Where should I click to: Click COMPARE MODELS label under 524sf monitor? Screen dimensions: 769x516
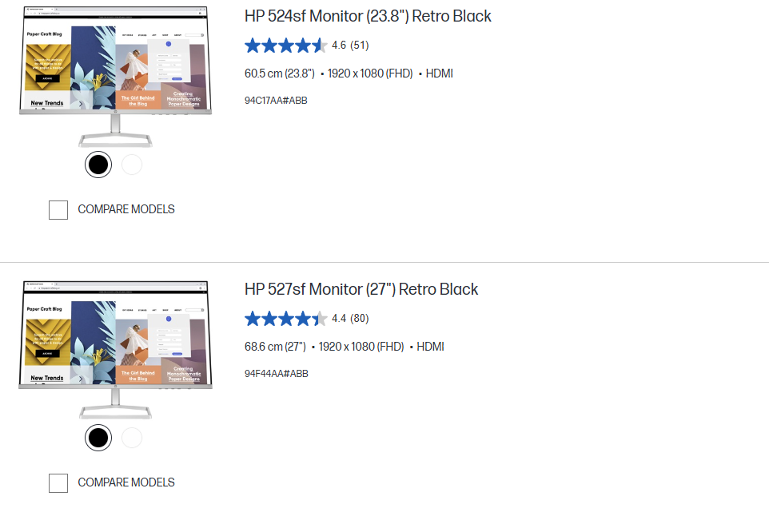[x=126, y=209]
